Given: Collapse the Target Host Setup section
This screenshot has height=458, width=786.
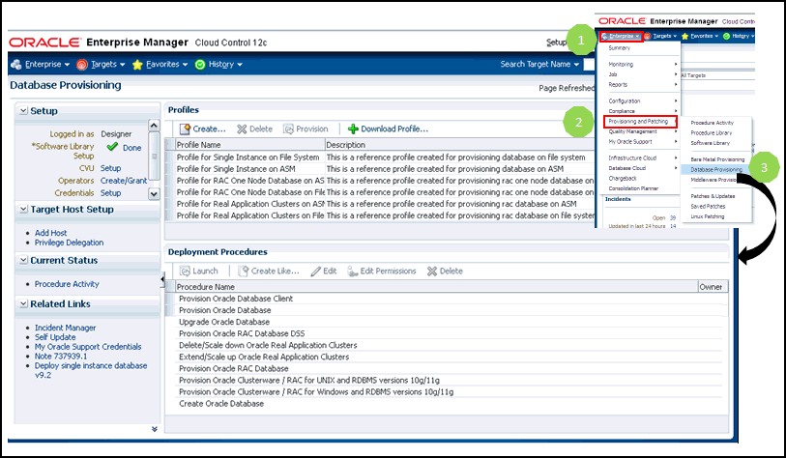Looking at the screenshot, I should [x=23, y=209].
